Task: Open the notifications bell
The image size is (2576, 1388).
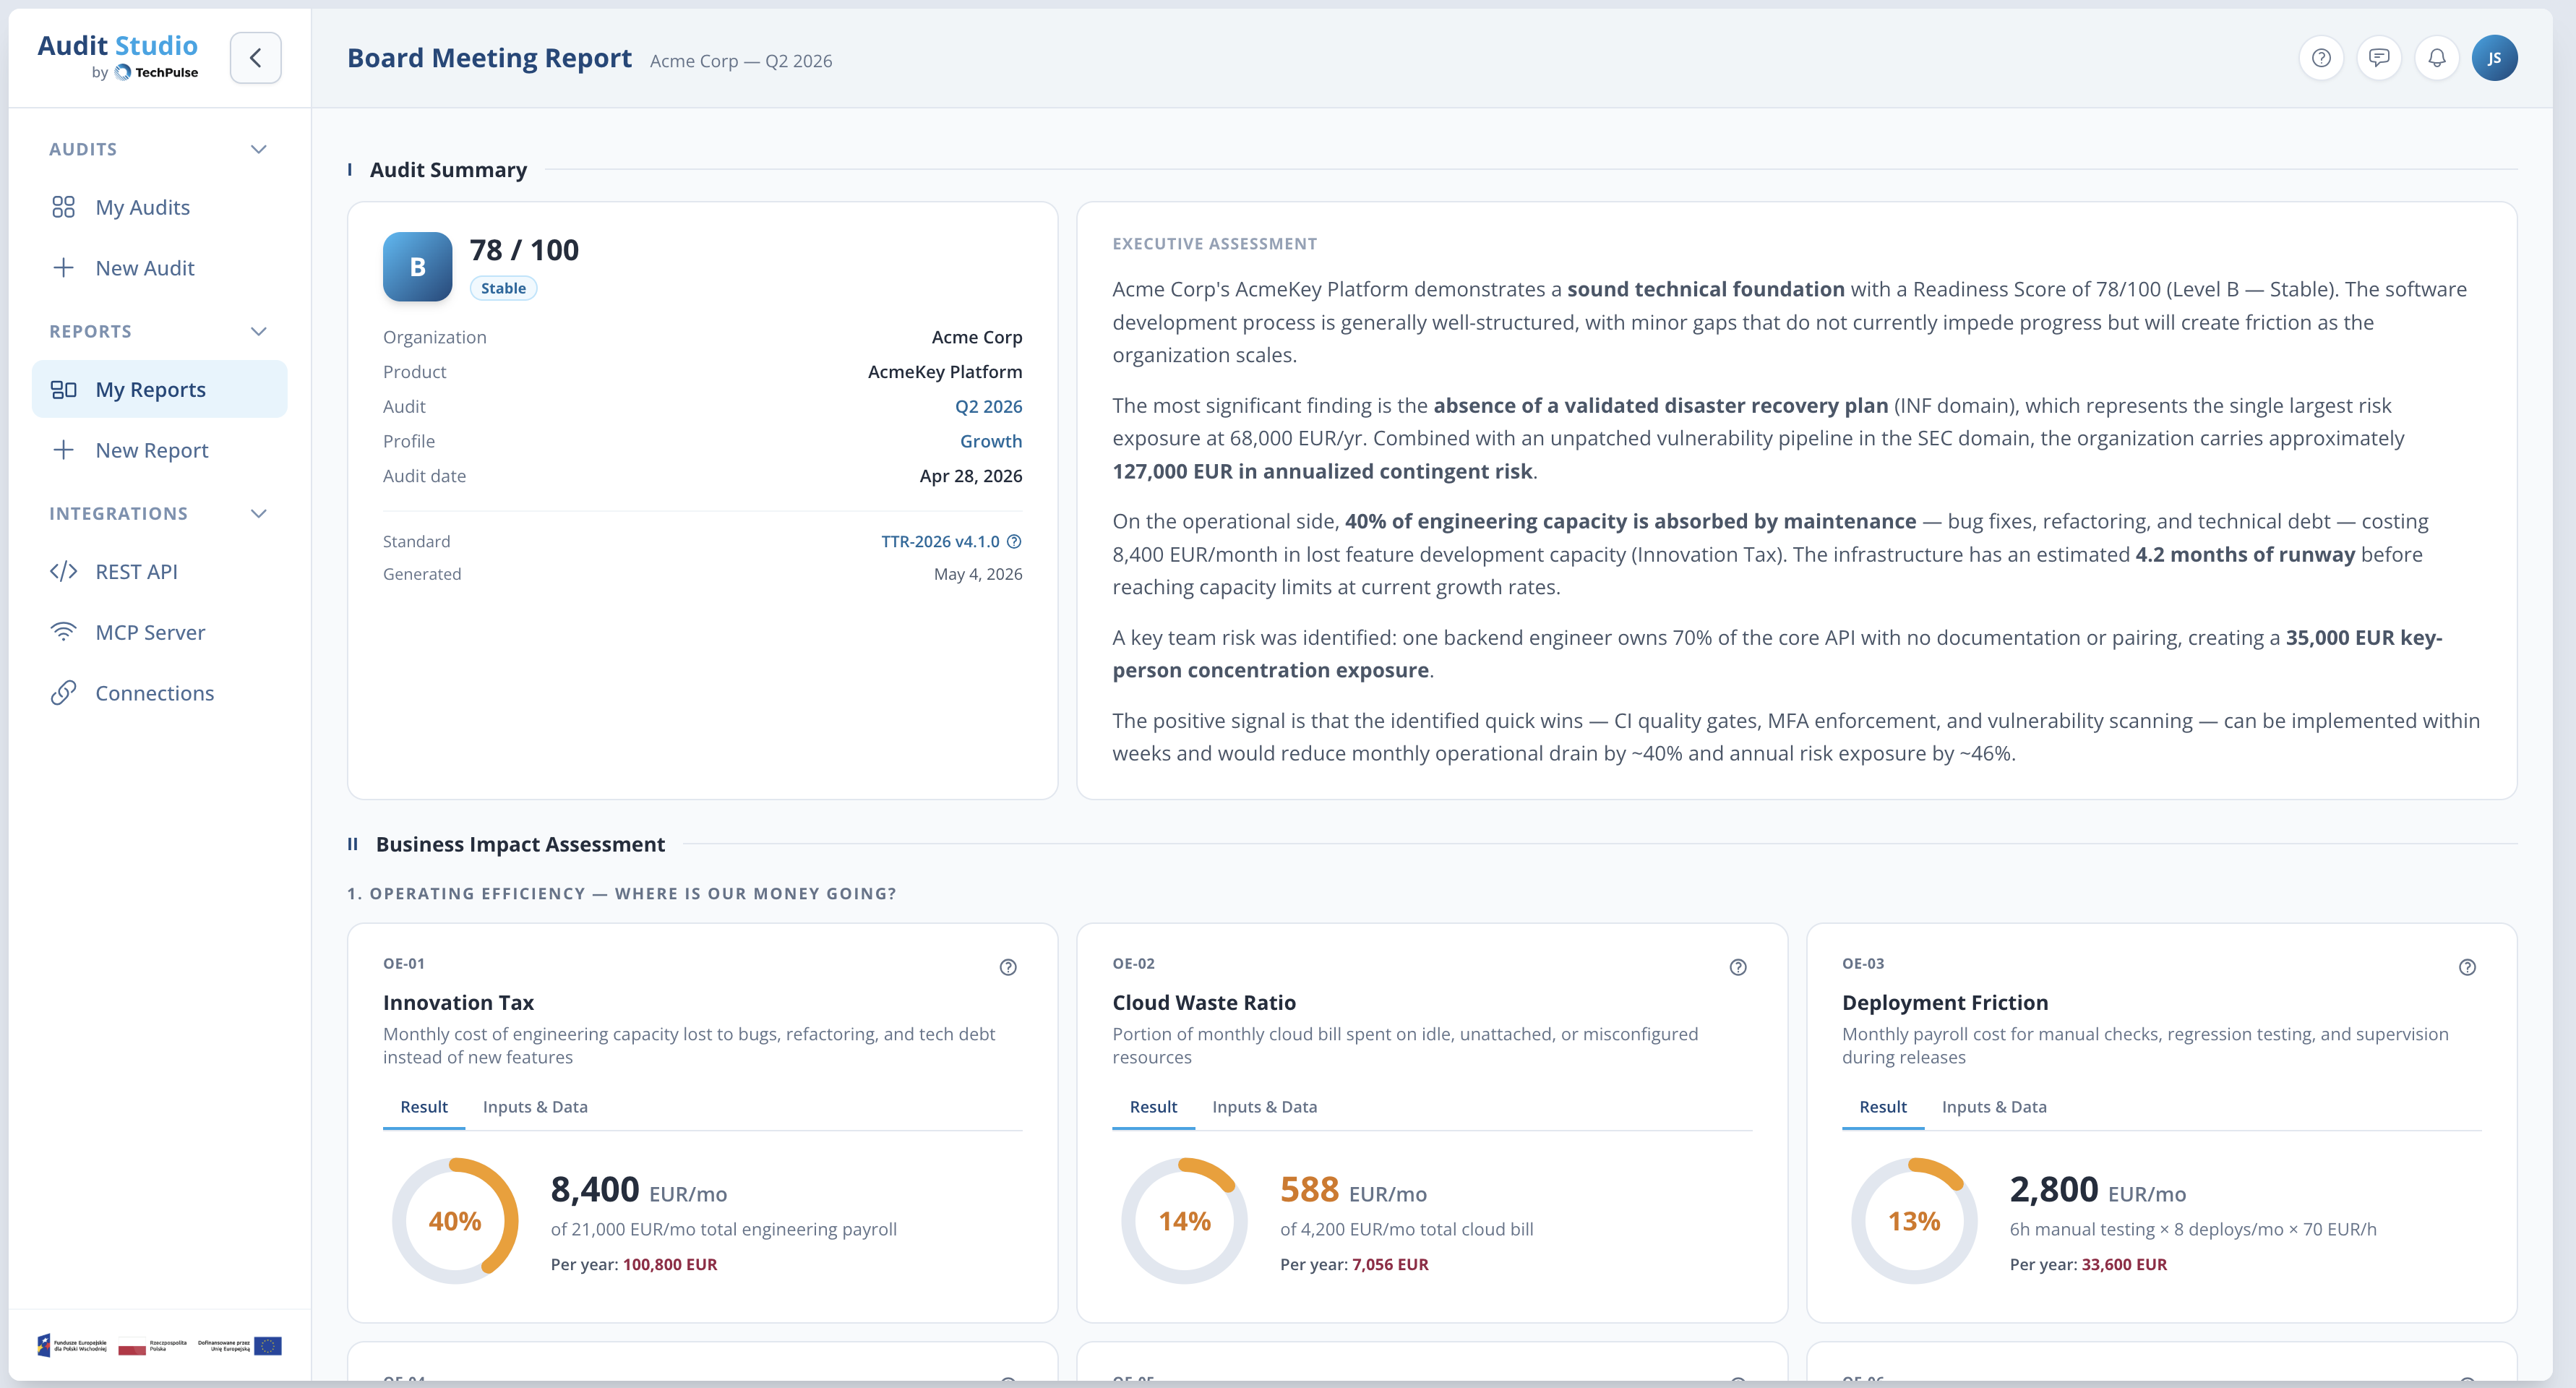Action: click(x=2437, y=58)
